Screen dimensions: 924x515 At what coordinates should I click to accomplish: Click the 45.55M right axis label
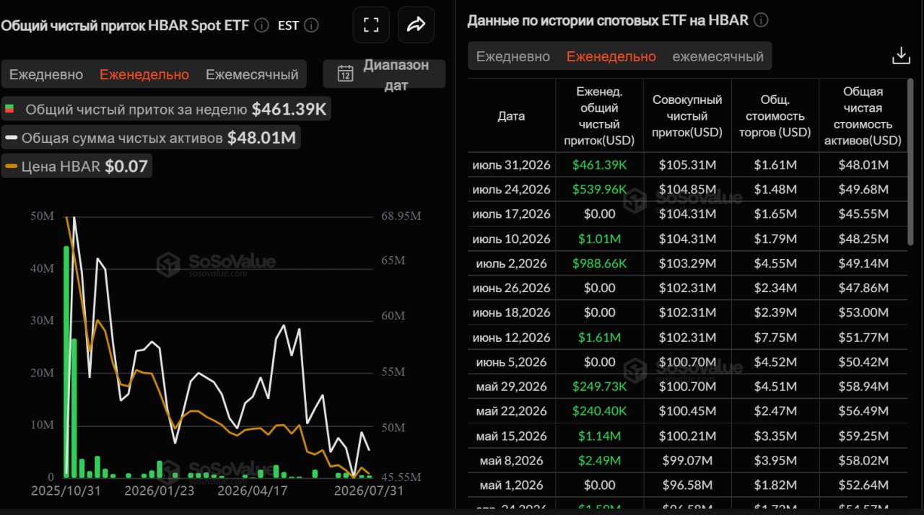click(x=400, y=477)
